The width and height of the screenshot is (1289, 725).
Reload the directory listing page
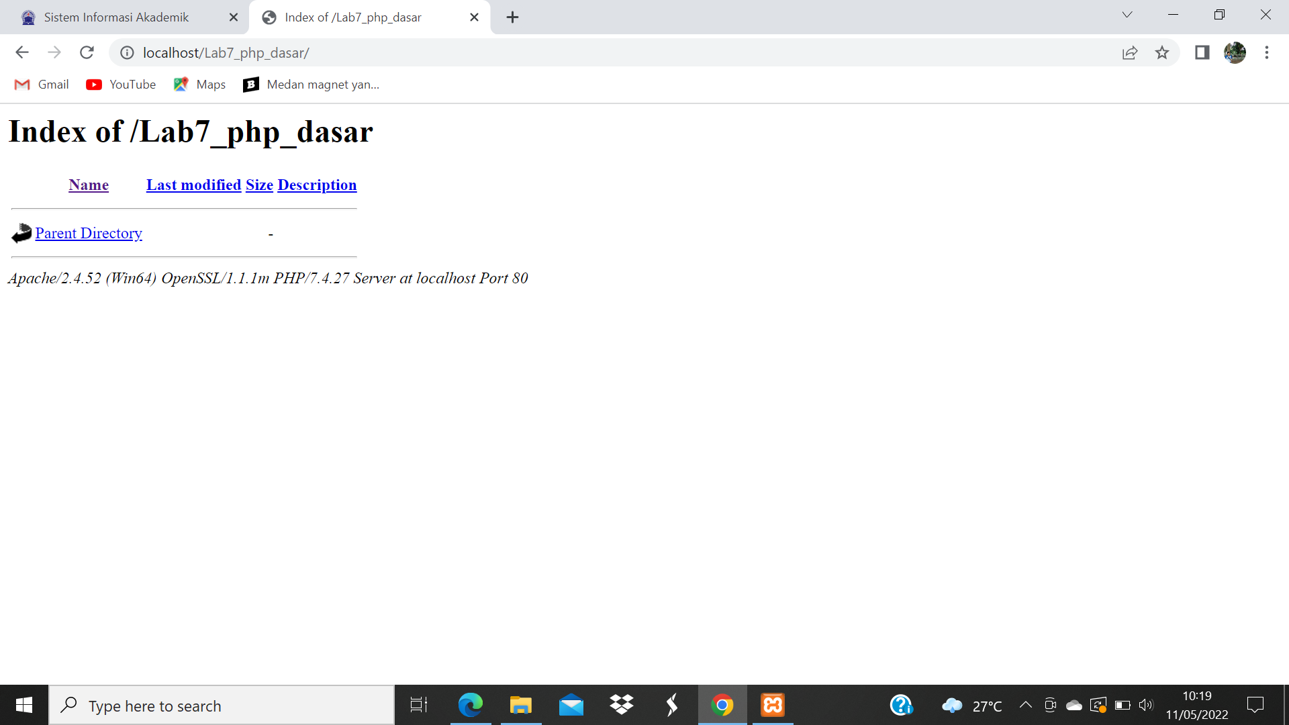87,52
